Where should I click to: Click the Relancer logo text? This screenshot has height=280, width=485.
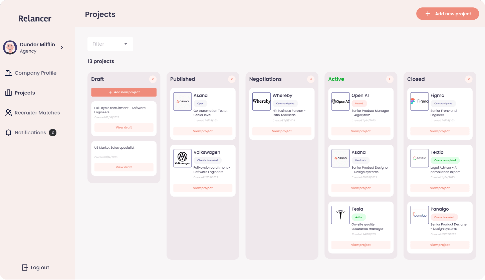click(x=35, y=19)
